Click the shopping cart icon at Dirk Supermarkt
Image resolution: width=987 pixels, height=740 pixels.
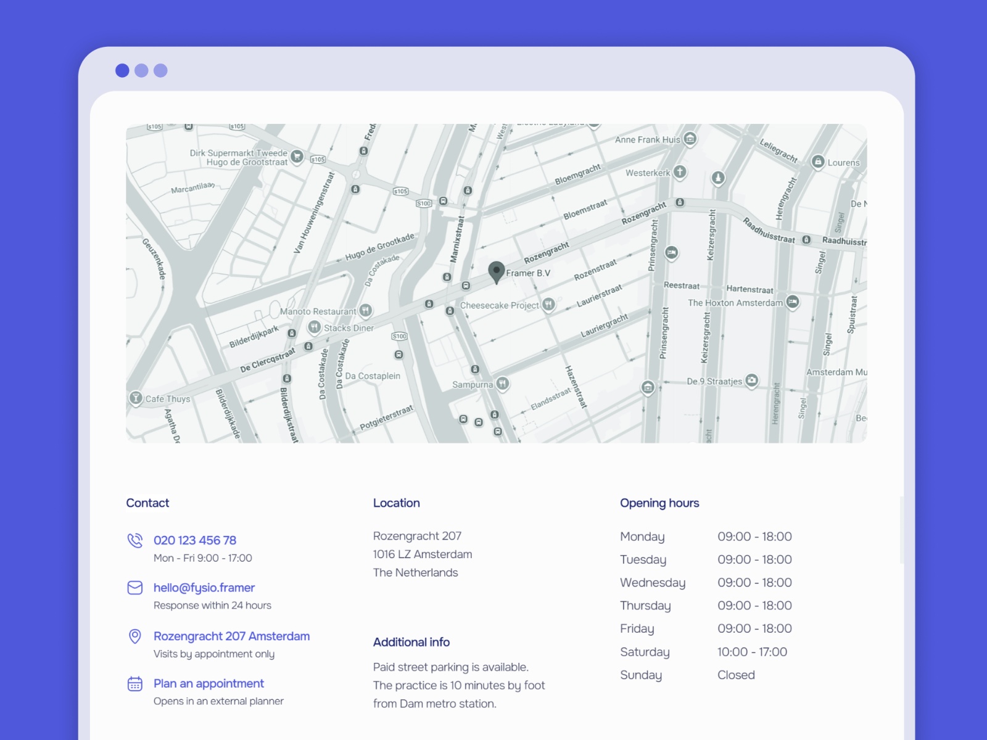297,156
